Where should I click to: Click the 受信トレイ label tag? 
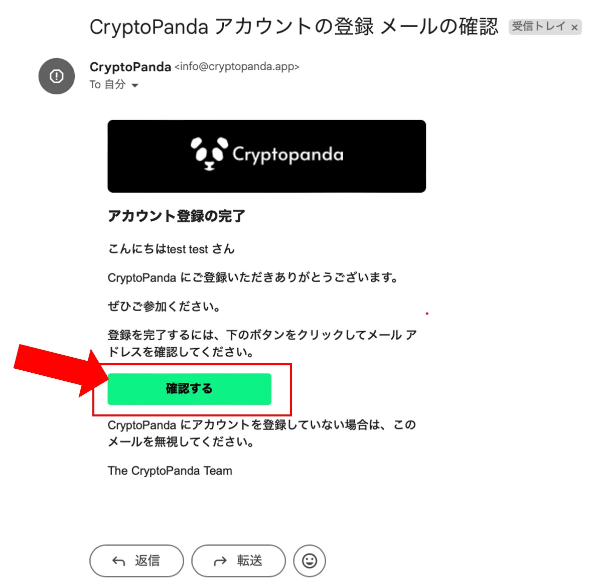tap(539, 27)
